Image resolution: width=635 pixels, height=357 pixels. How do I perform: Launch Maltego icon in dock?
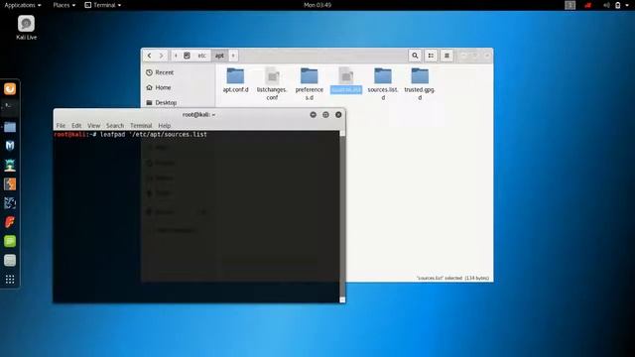pos(10,202)
